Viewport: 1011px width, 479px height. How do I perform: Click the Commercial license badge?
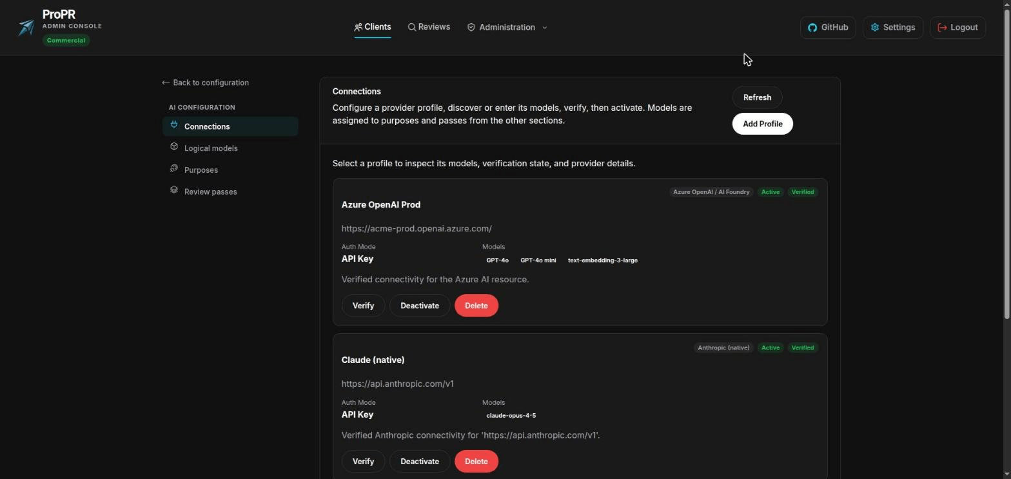(66, 41)
